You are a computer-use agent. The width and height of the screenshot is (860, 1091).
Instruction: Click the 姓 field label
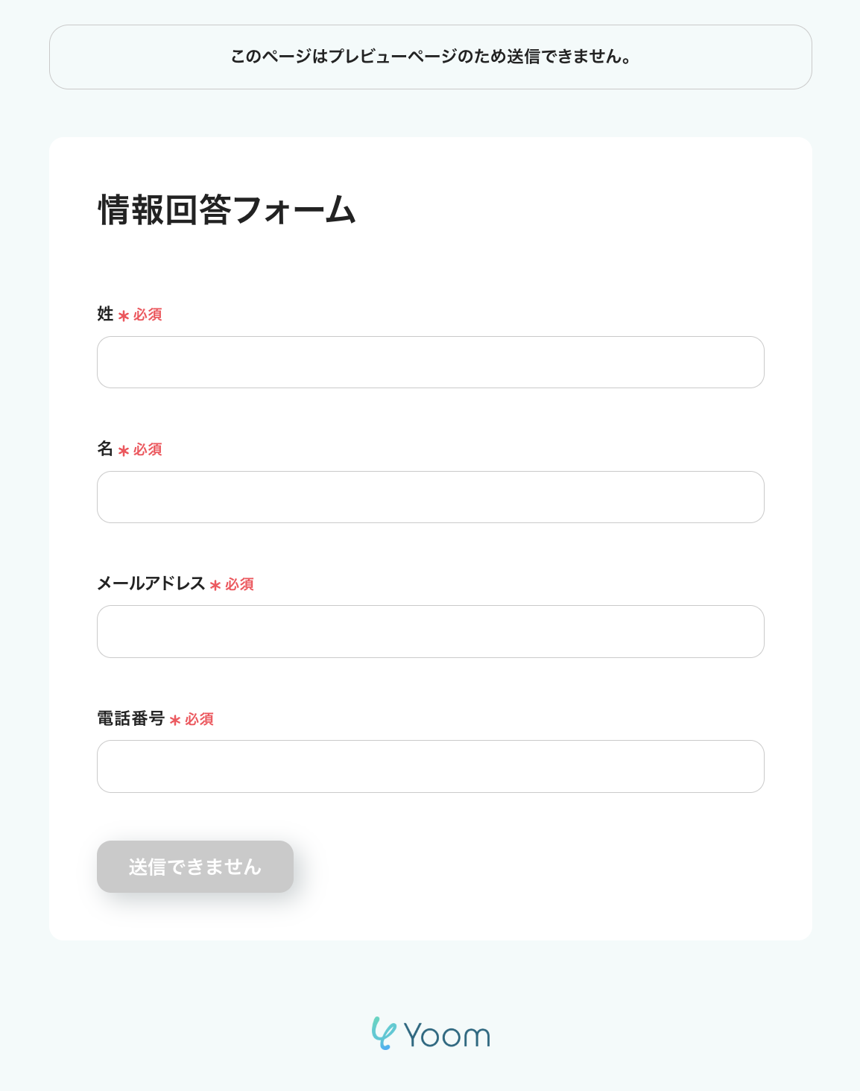point(105,314)
